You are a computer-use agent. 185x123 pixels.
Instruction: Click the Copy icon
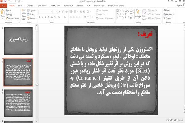coord(7,14)
